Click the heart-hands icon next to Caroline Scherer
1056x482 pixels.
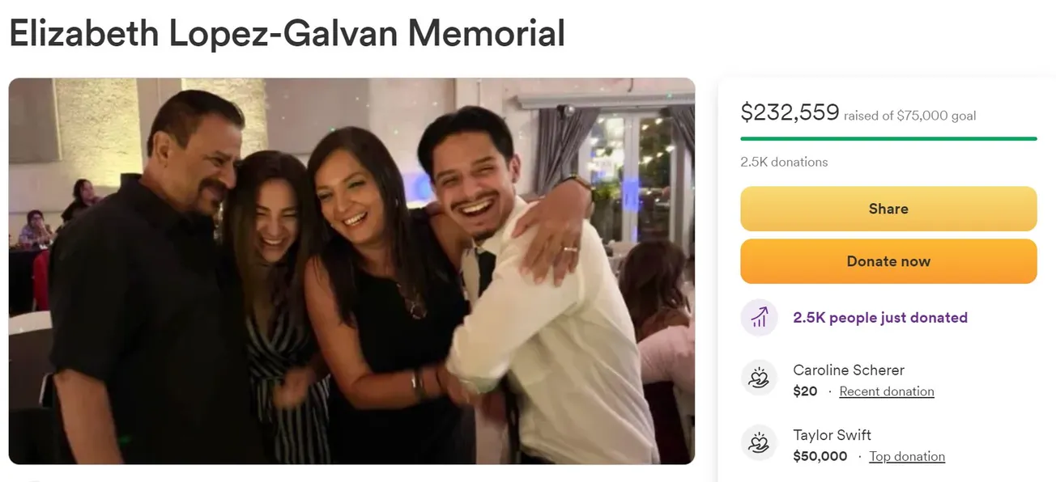coord(759,378)
